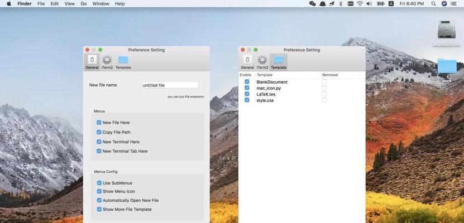Screen dimensions: 464x223
Task: Open Bluetooth status menu
Action: click(341, 3)
